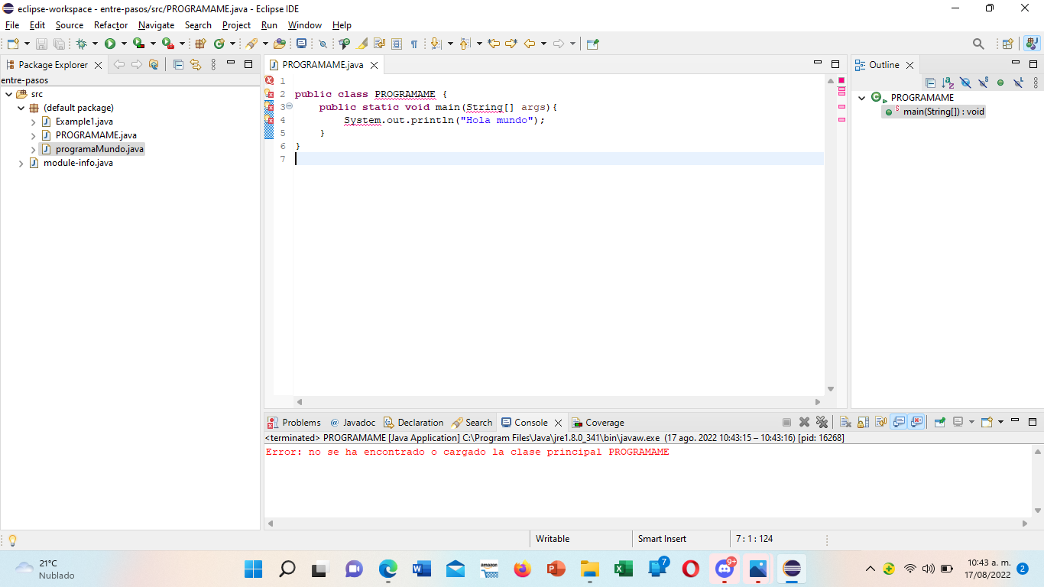Viewport: 1044px width, 587px height.
Task: Click the Open Perspective icon
Action: coord(1007,44)
